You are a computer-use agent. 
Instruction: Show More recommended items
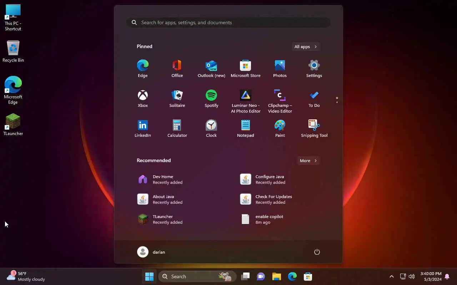(x=308, y=161)
